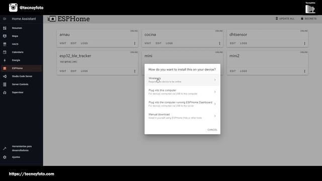Click the @tecnoyfoto handle text
This screenshot has height=181, width=322.
pos(31,8)
